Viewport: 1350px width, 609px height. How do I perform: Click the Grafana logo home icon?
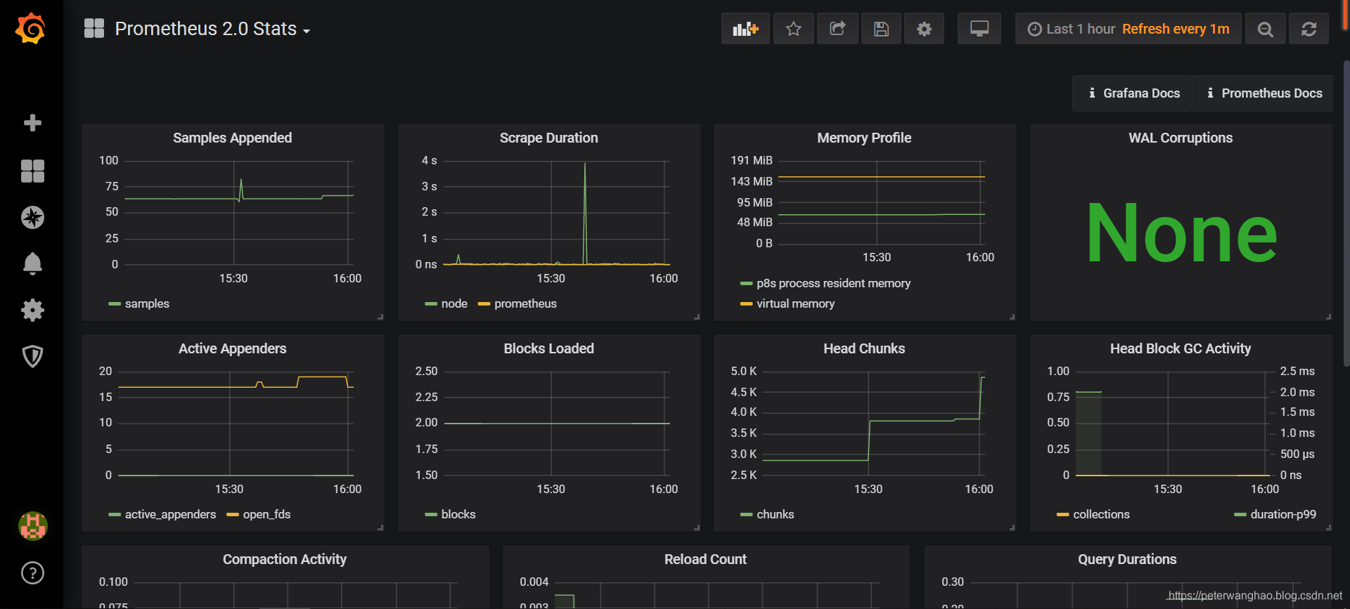(31, 29)
